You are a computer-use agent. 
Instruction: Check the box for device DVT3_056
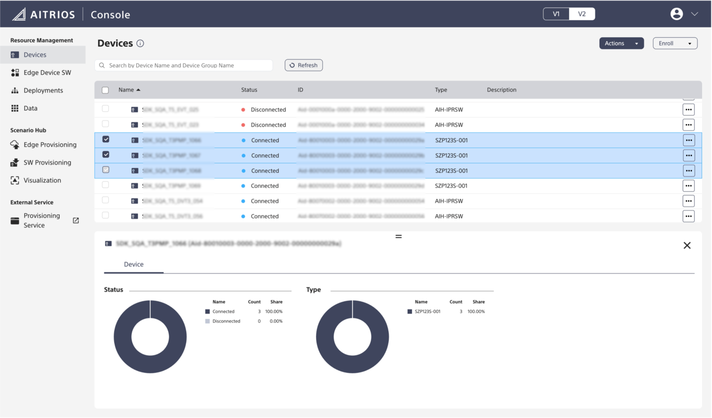pos(106,215)
